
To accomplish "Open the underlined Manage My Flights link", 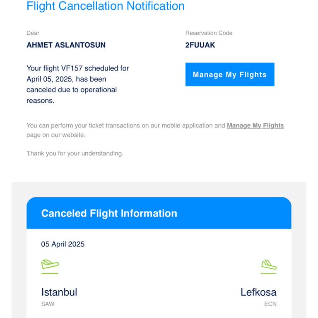I will [255, 125].
